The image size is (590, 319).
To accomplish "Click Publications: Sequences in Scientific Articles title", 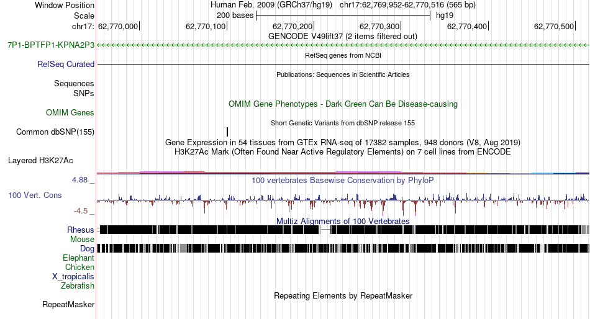I will pyautogui.click(x=343, y=74).
